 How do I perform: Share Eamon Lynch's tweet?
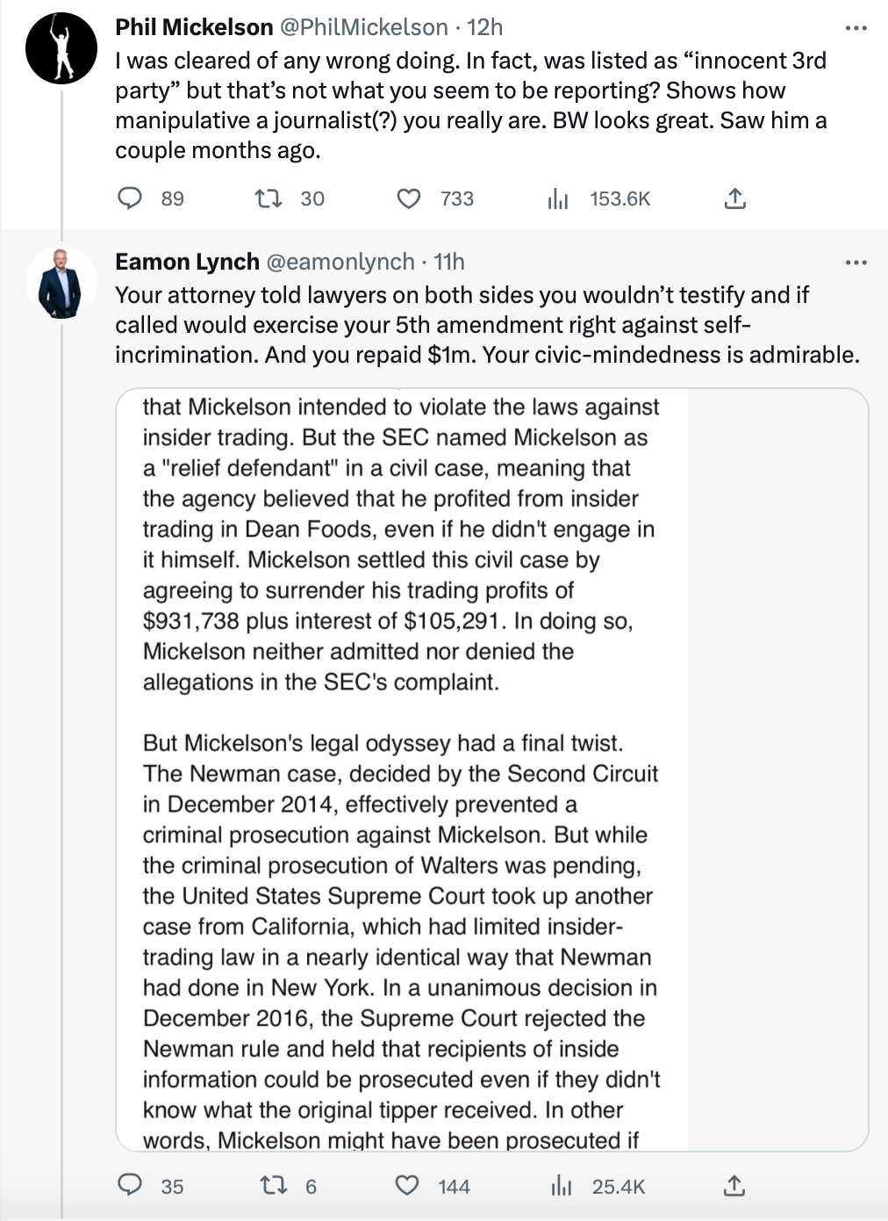click(734, 1186)
